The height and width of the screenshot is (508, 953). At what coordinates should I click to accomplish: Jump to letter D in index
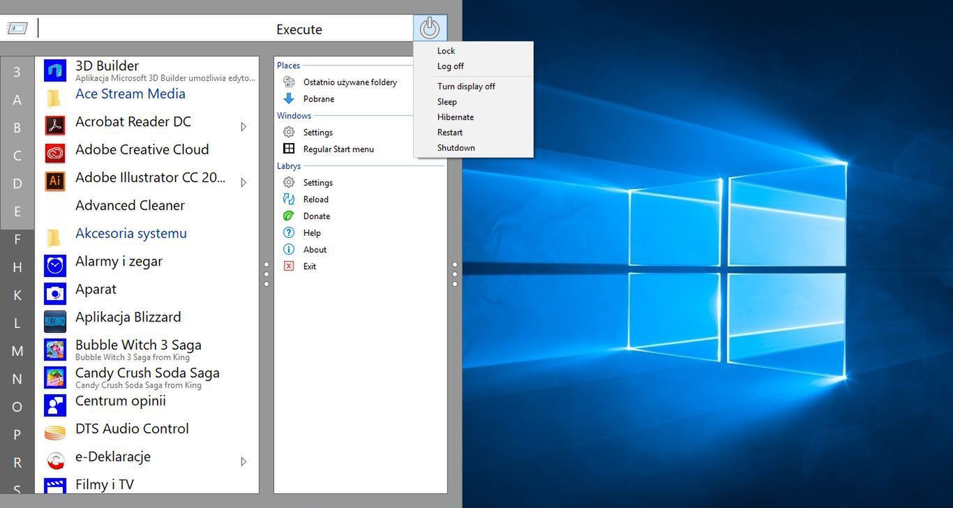[x=17, y=184]
